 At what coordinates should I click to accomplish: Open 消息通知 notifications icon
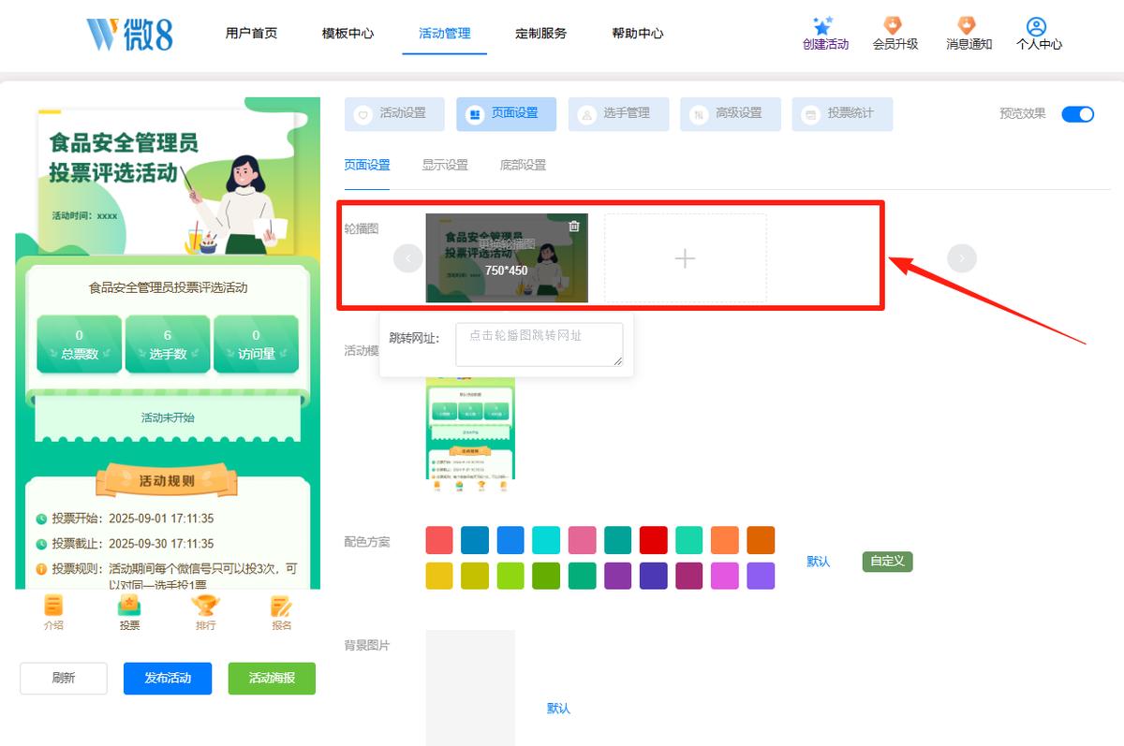pyautogui.click(x=968, y=25)
